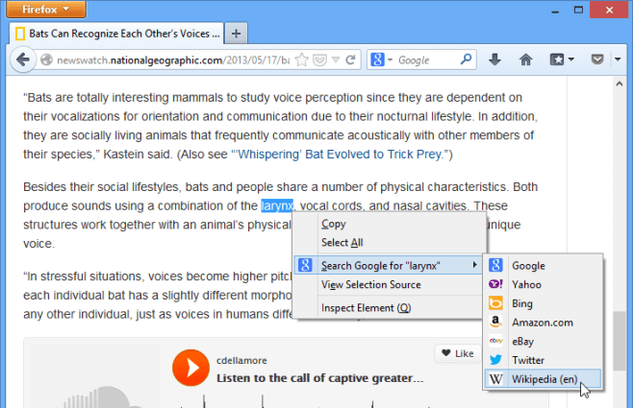Click the eBay icon in submenu
633x408 pixels.
pyautogui.click(x=495, y=341)
